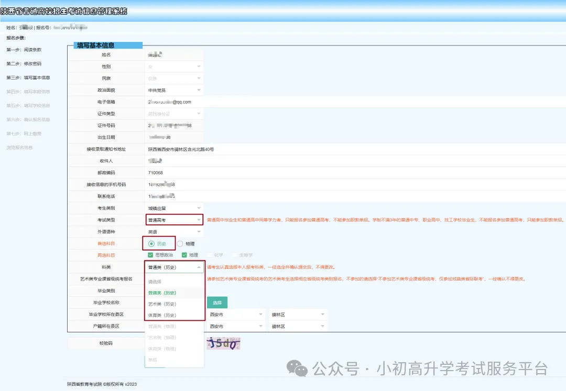Open the 西安市 dropdown in 毕业学校所在县区 row

click(236, 315)
